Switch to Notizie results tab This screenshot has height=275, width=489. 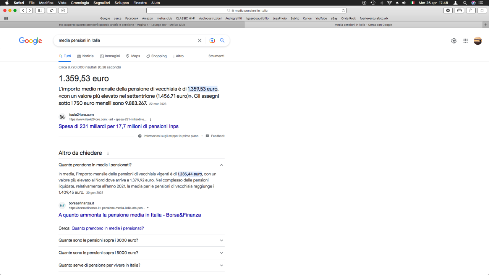click(x=85, y=56)
